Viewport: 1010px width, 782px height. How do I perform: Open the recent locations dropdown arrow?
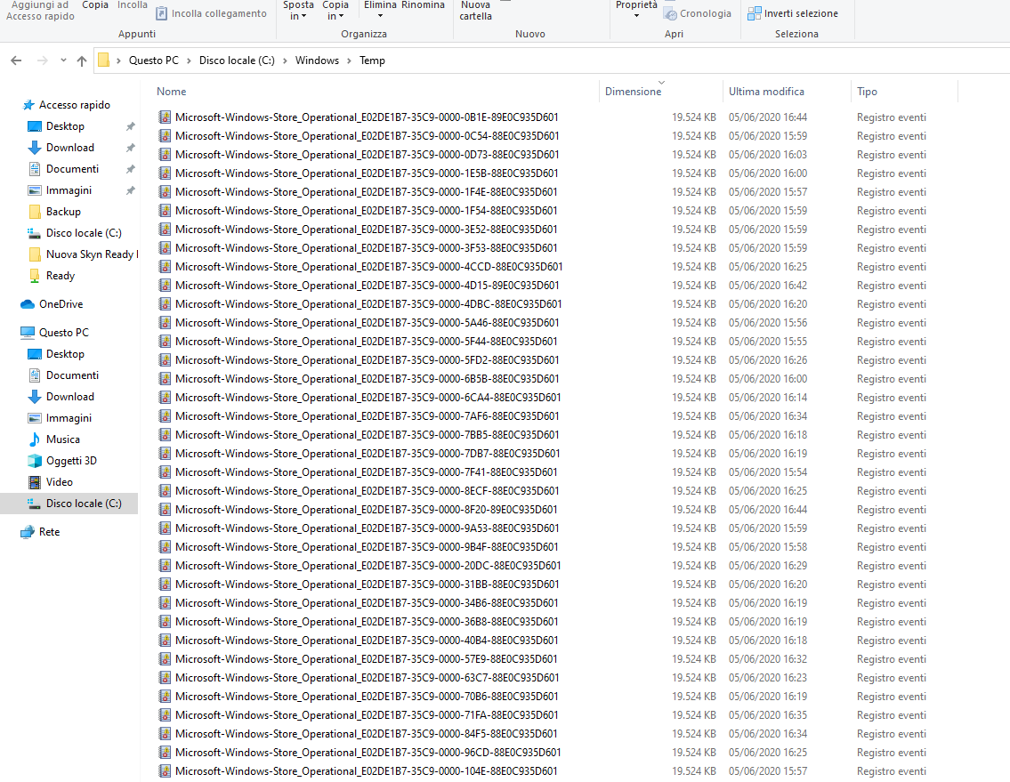pyautogui.click(x=63, y=60)
